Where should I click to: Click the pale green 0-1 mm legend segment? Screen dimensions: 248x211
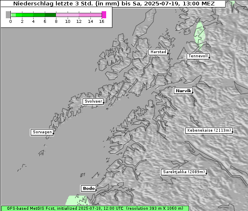tap(13, 15)
